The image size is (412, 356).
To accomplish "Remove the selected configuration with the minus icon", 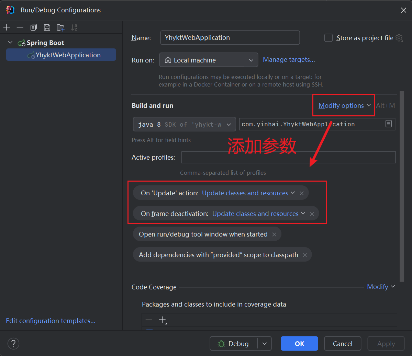I will click(20, 27).
